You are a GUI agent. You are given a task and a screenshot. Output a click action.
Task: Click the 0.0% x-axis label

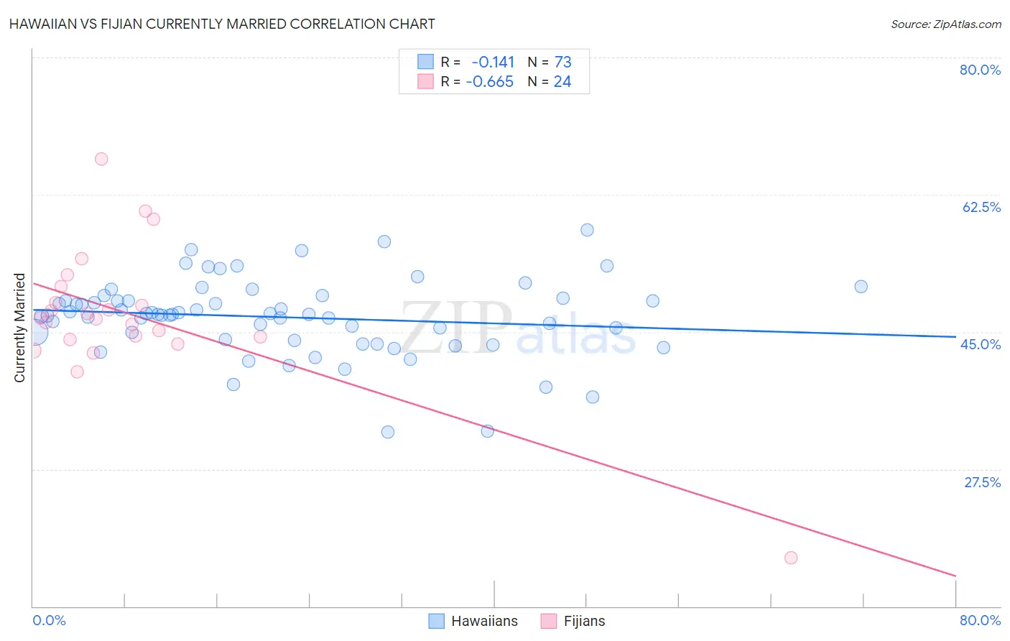49,620
